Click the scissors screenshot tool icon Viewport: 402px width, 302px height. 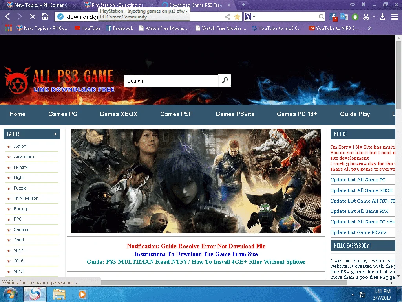coord(366,17)
